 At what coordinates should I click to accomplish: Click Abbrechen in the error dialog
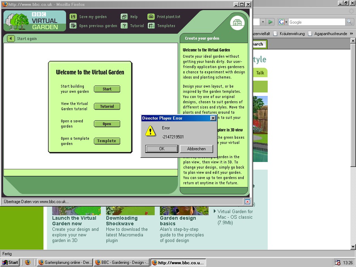pyautogui.click(x=196, y=149)
